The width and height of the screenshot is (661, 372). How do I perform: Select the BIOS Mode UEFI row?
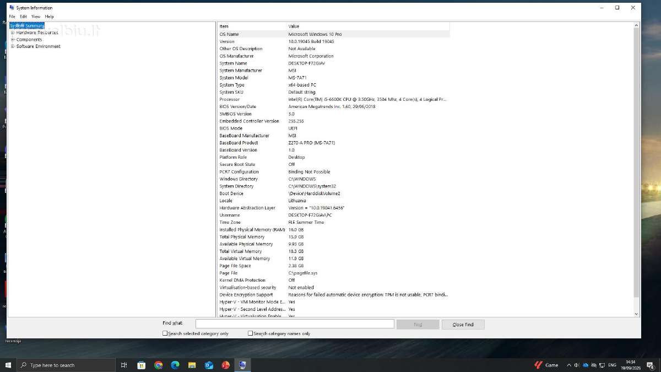tap(334, 128)
